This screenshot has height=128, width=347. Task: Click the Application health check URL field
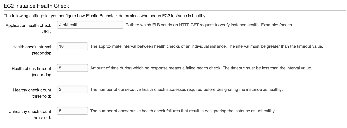(90, 25)
